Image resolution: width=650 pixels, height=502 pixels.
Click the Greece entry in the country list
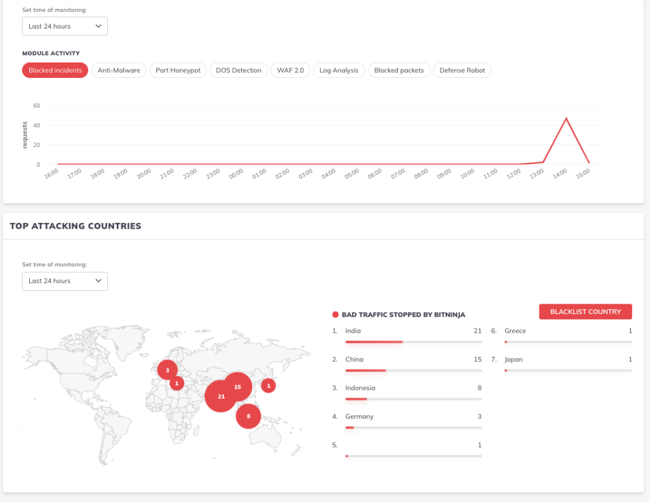[x=515, y=331]
